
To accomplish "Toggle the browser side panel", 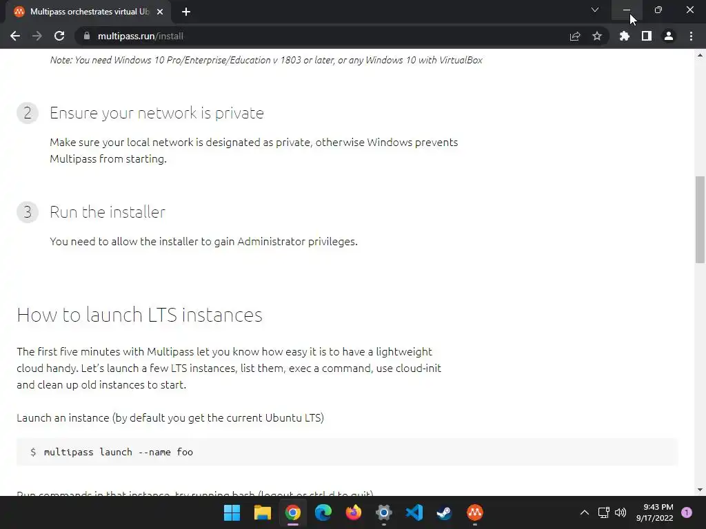I will (647, 36).
